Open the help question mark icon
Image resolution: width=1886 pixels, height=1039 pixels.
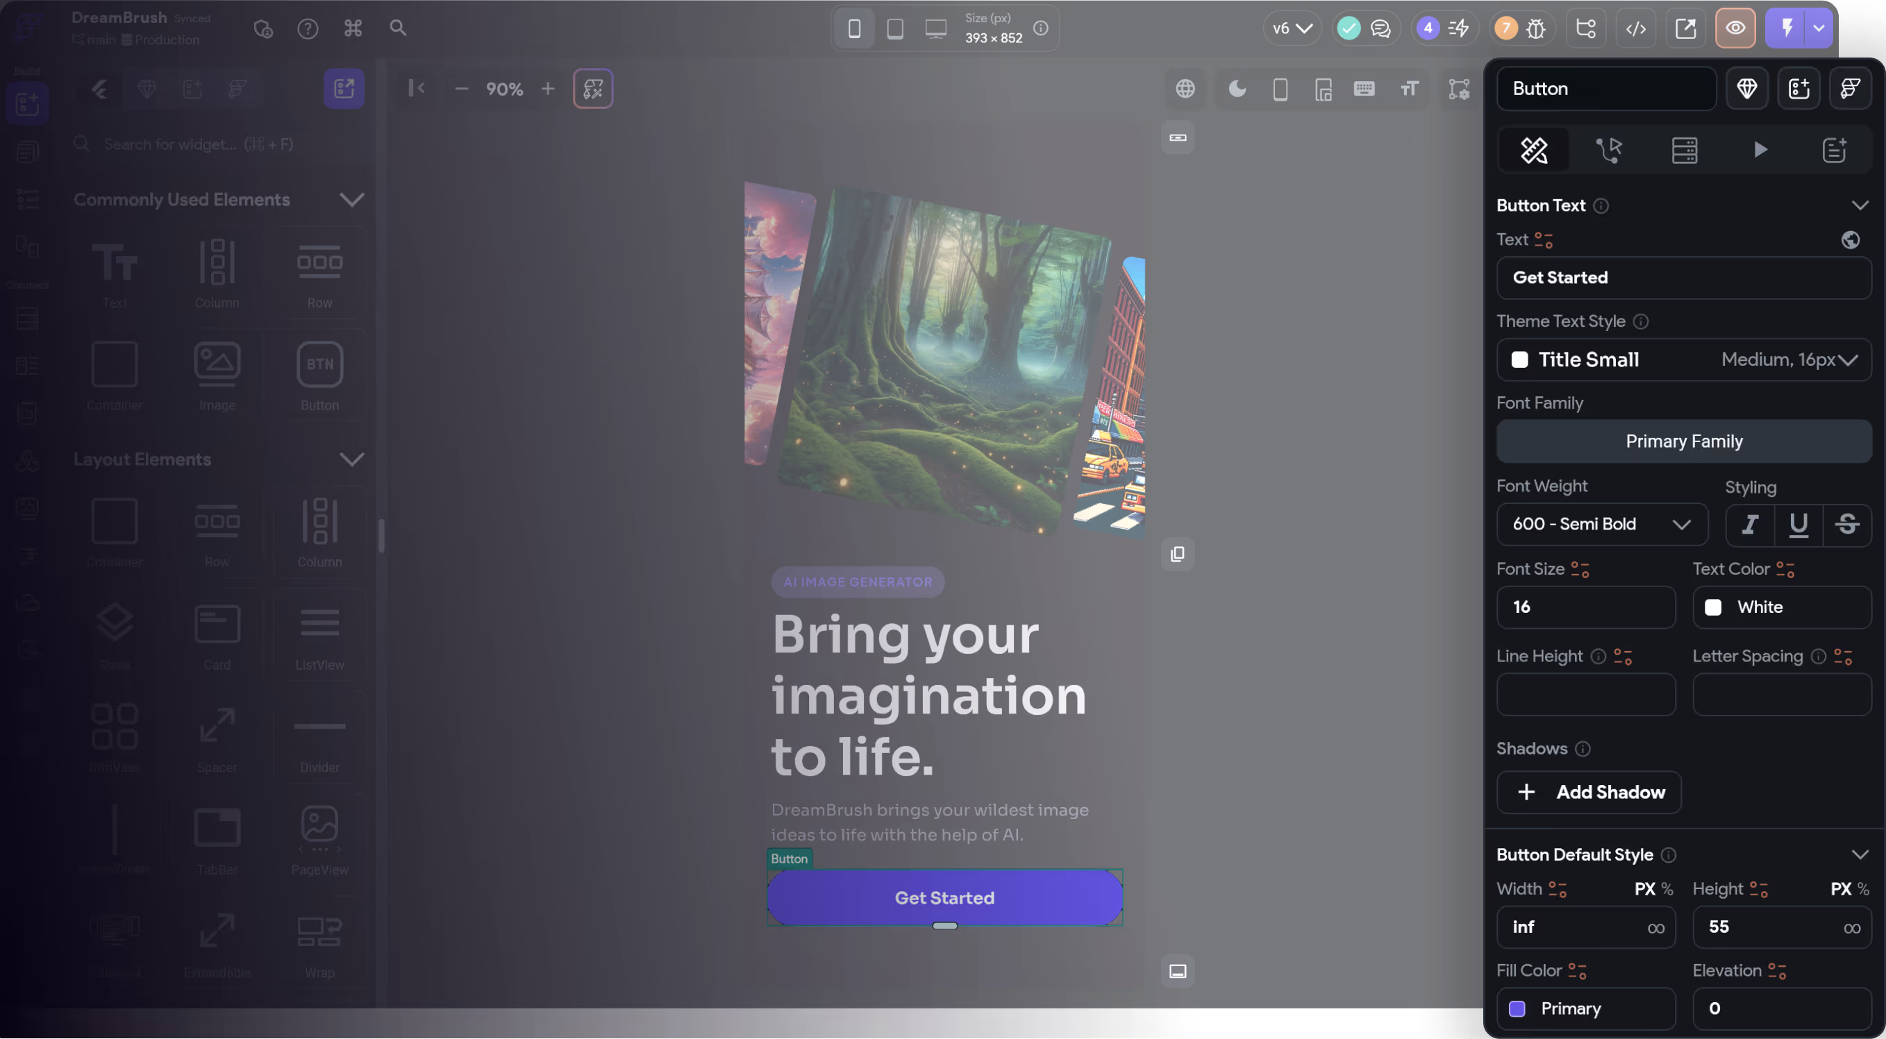(x=308, y=28)
